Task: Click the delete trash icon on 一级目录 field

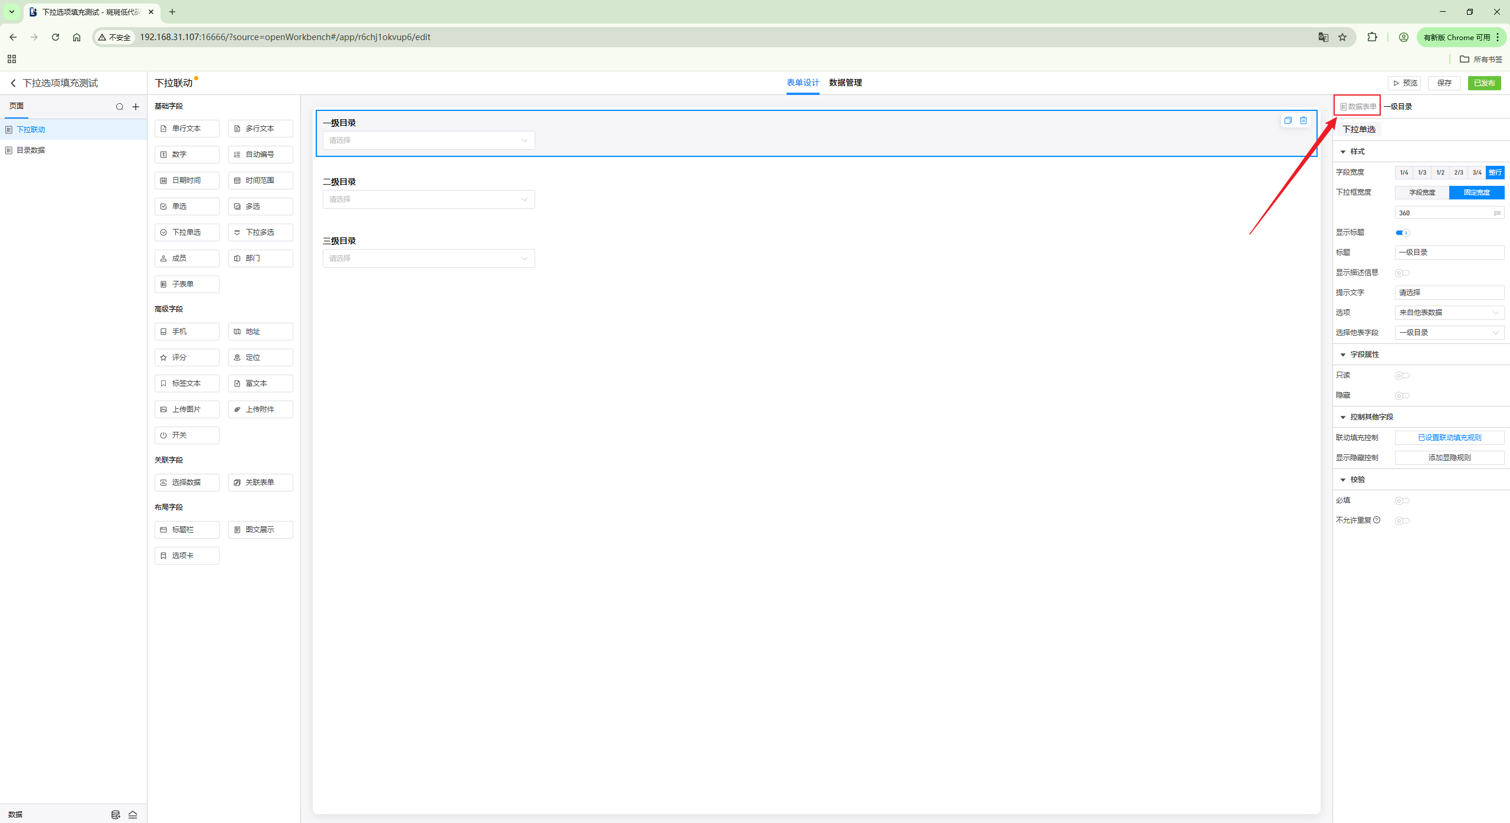Action: click(1303, 120)
